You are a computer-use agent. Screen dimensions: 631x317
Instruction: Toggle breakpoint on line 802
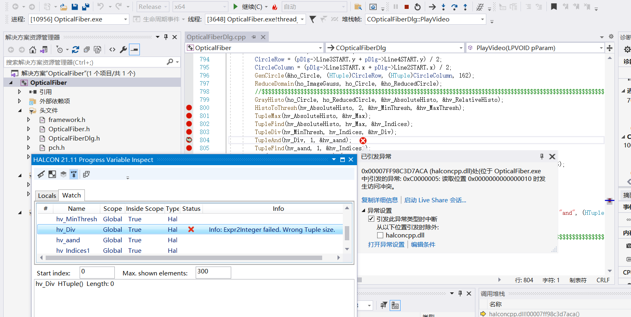[x=189, y=124]
